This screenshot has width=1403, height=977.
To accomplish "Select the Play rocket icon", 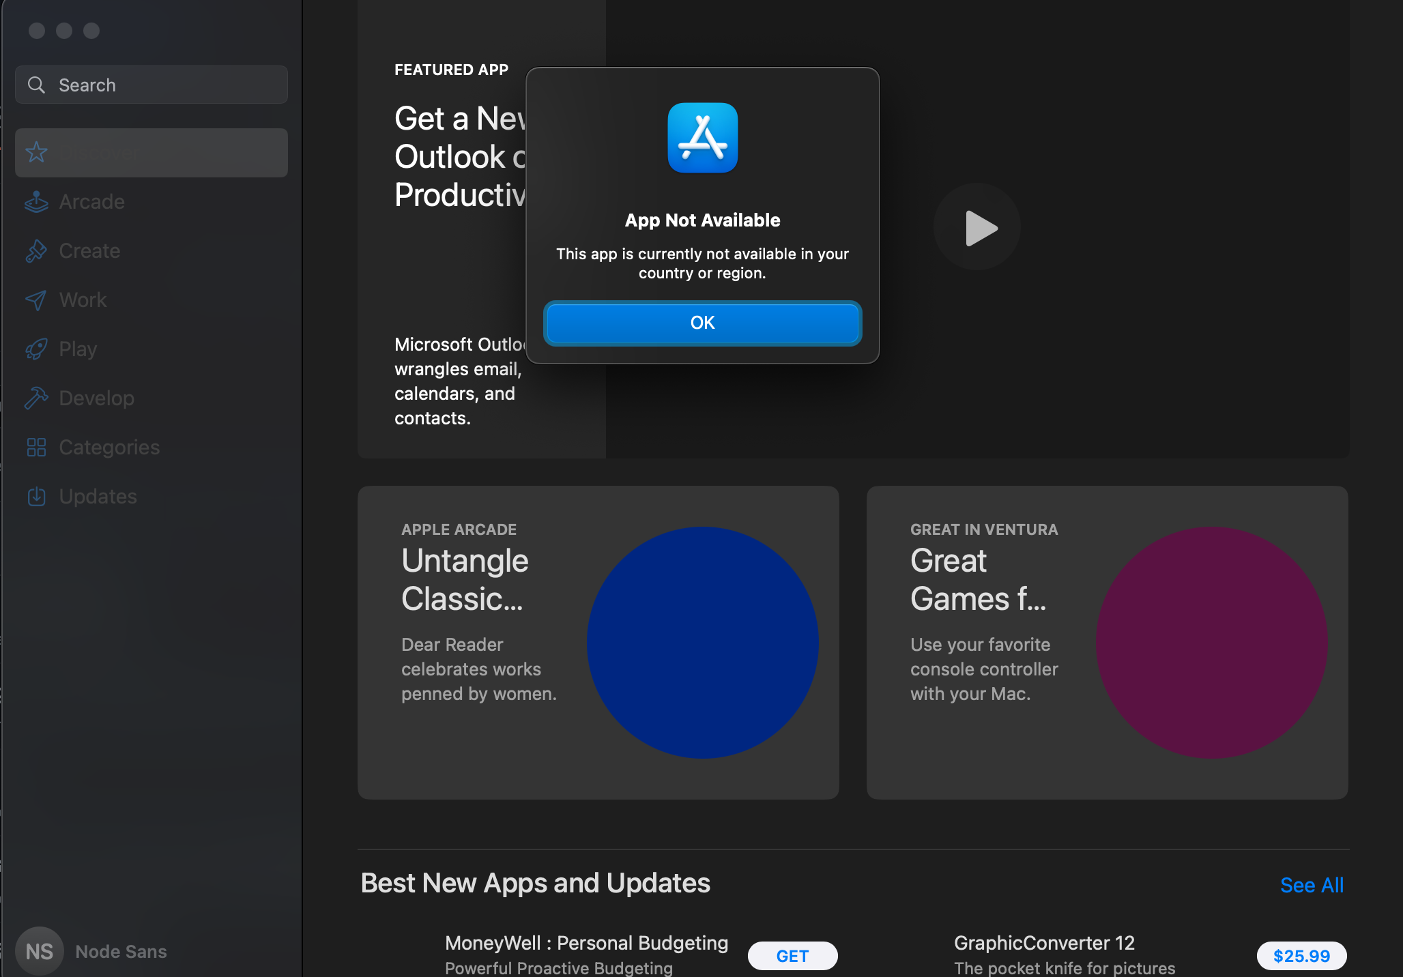I will tap(36, 349).
